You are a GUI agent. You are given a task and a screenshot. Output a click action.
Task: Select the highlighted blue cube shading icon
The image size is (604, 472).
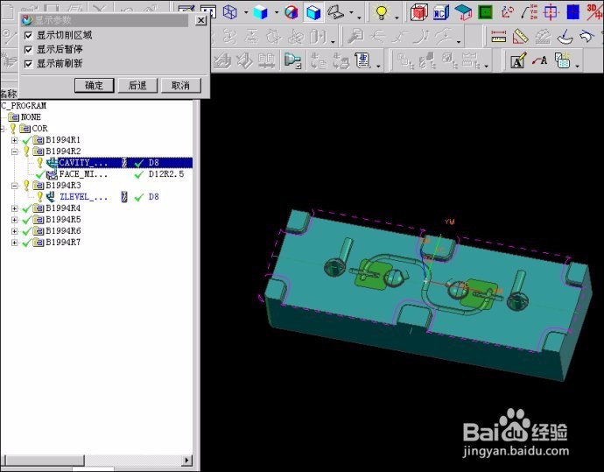[x=313, y=12]
